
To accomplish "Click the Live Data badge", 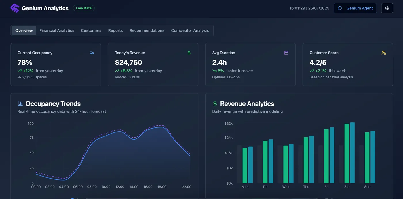I will [84, 8].
